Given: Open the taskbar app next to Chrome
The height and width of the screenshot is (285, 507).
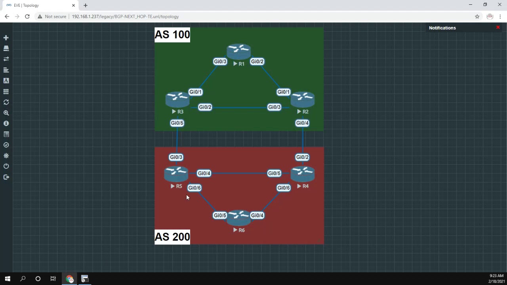Looking at the screenshot, I should pos(84,279).
